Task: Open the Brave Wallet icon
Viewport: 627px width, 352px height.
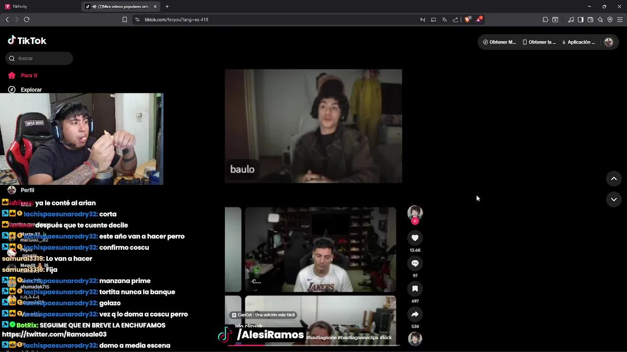Action: (x=590, y=20)
